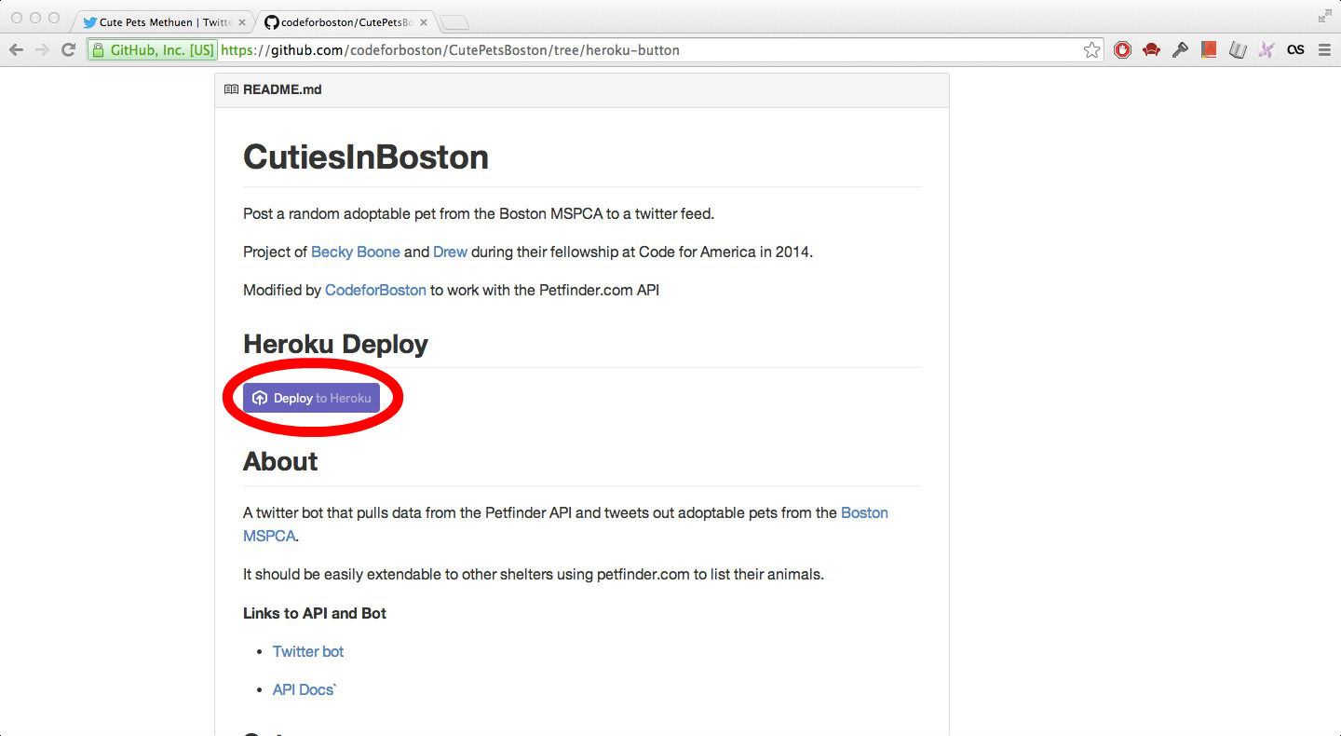
Task: Select the codeforboston/CutePetsBoston GitHub tab
Action: tap(345, 22)
